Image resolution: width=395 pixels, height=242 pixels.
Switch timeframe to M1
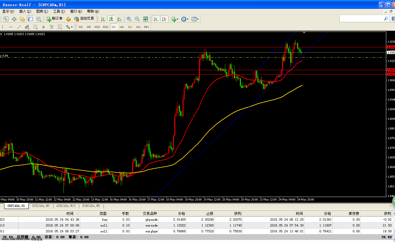coord(81,27)
